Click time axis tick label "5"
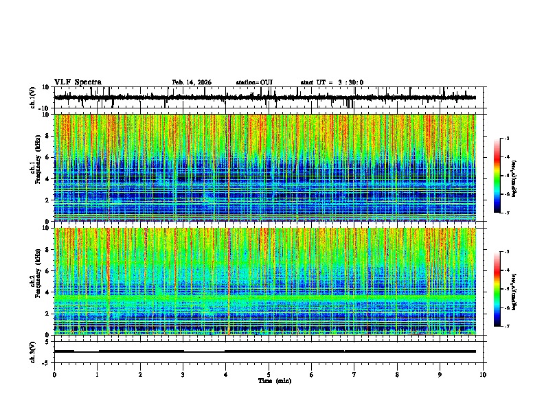Image resolution: width=544 pixels, height=420 pixels. 269,375
